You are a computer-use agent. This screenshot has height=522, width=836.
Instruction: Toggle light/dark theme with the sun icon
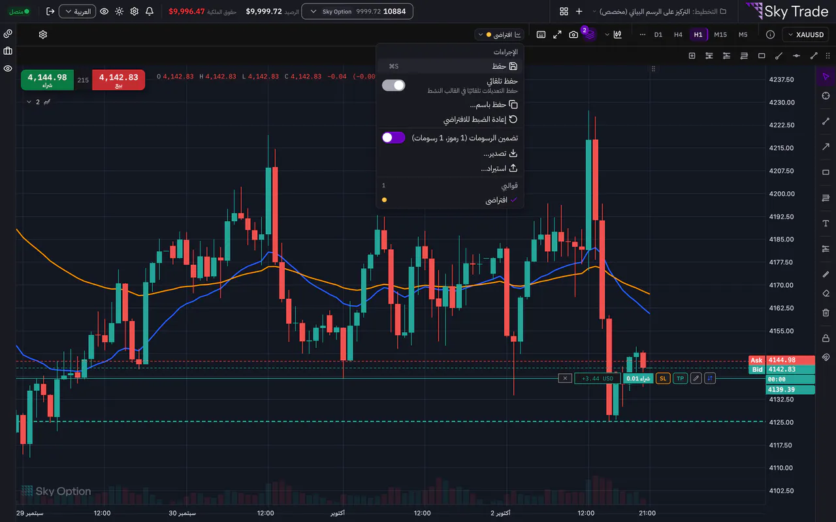pos(119,12)
